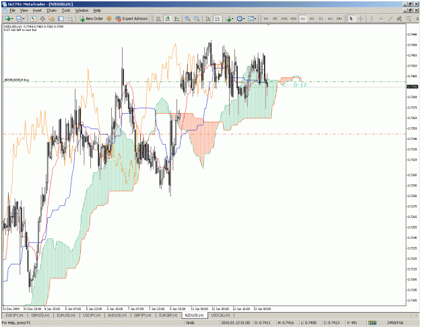The image size is (421, 327).
Task: Open the View menu
Action: 24,11
